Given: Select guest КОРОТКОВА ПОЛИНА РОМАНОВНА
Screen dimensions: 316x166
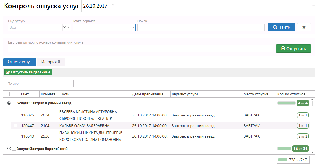Looking at the screenshot, I should tap(90, 140).
